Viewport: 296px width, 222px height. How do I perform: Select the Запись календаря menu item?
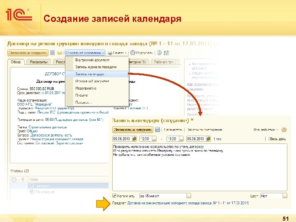pos(97,74)
